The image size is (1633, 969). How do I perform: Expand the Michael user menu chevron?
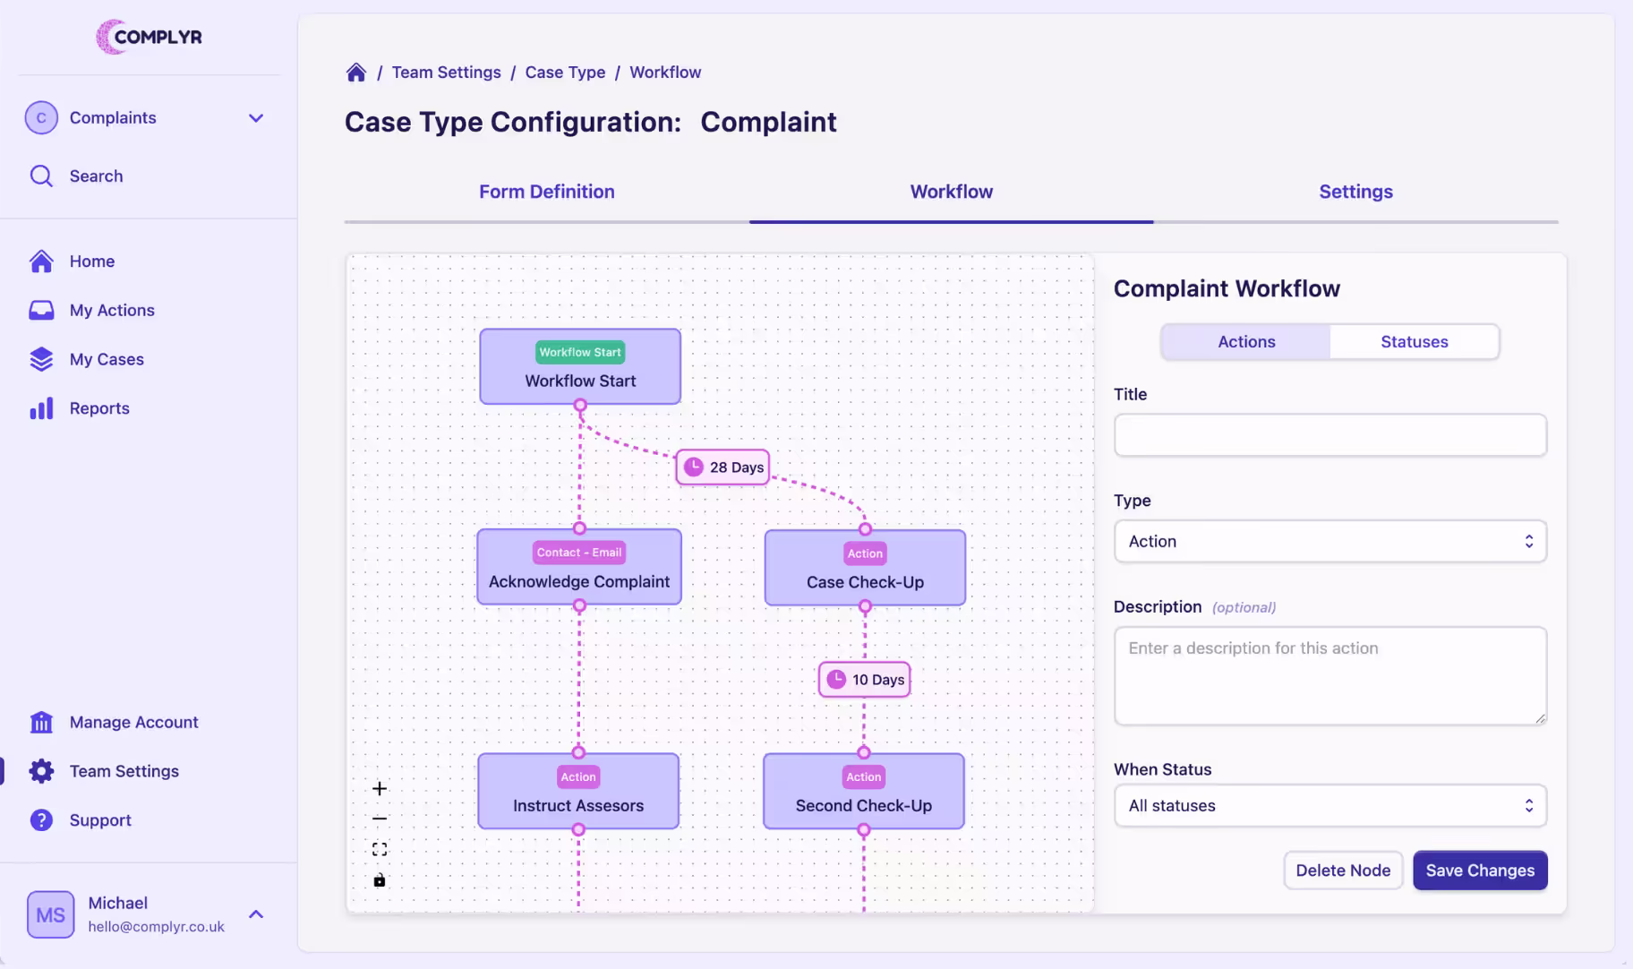pyautogui.click(x=256, y=914)
